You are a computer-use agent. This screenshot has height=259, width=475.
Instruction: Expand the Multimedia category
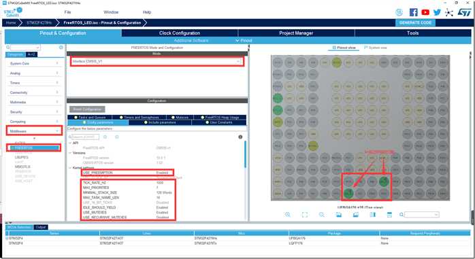coord(34,102)
